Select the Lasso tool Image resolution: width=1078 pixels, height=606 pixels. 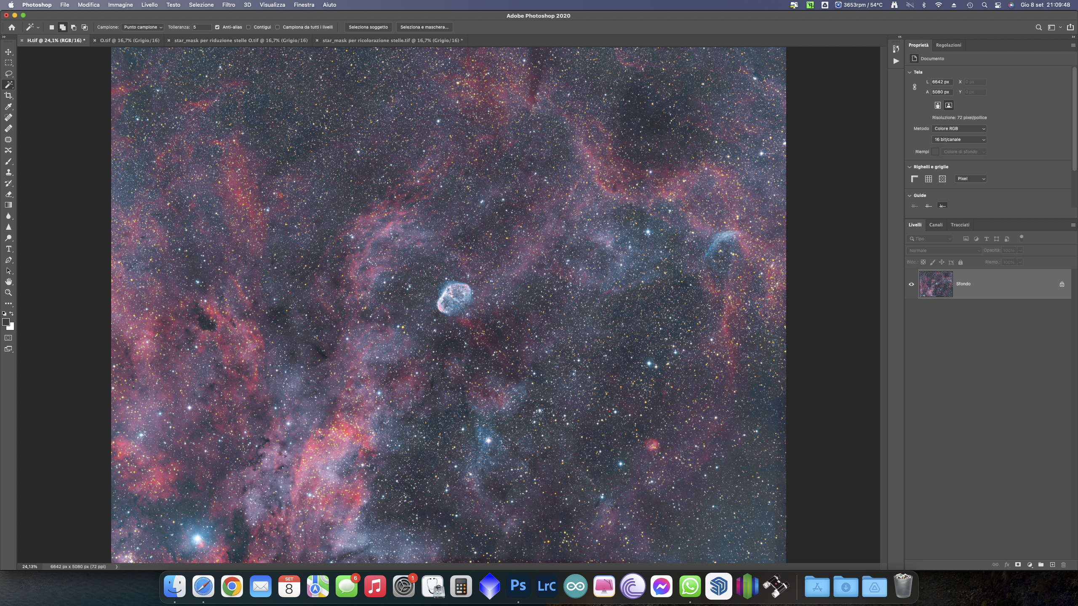coord(8,74)
